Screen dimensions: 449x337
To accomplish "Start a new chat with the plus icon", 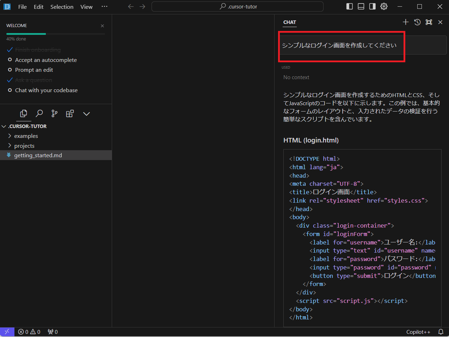I will click(x=406, y=22).
